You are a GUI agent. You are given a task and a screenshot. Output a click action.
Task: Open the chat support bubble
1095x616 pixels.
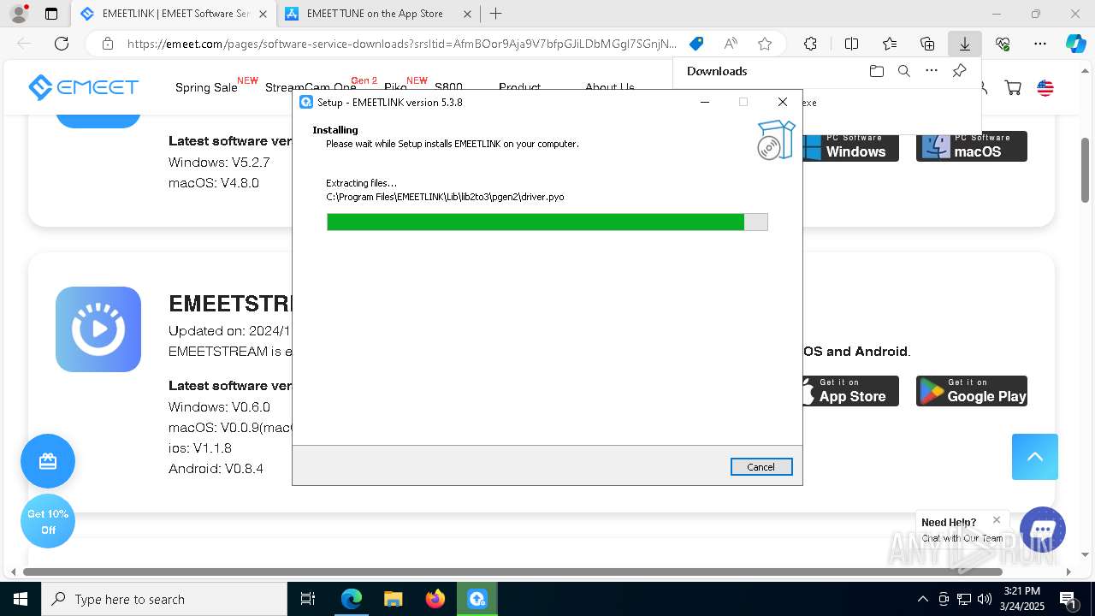1043,529
